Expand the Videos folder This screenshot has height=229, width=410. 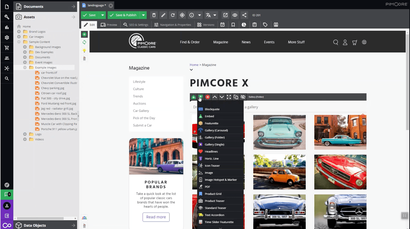click(25, 139)
